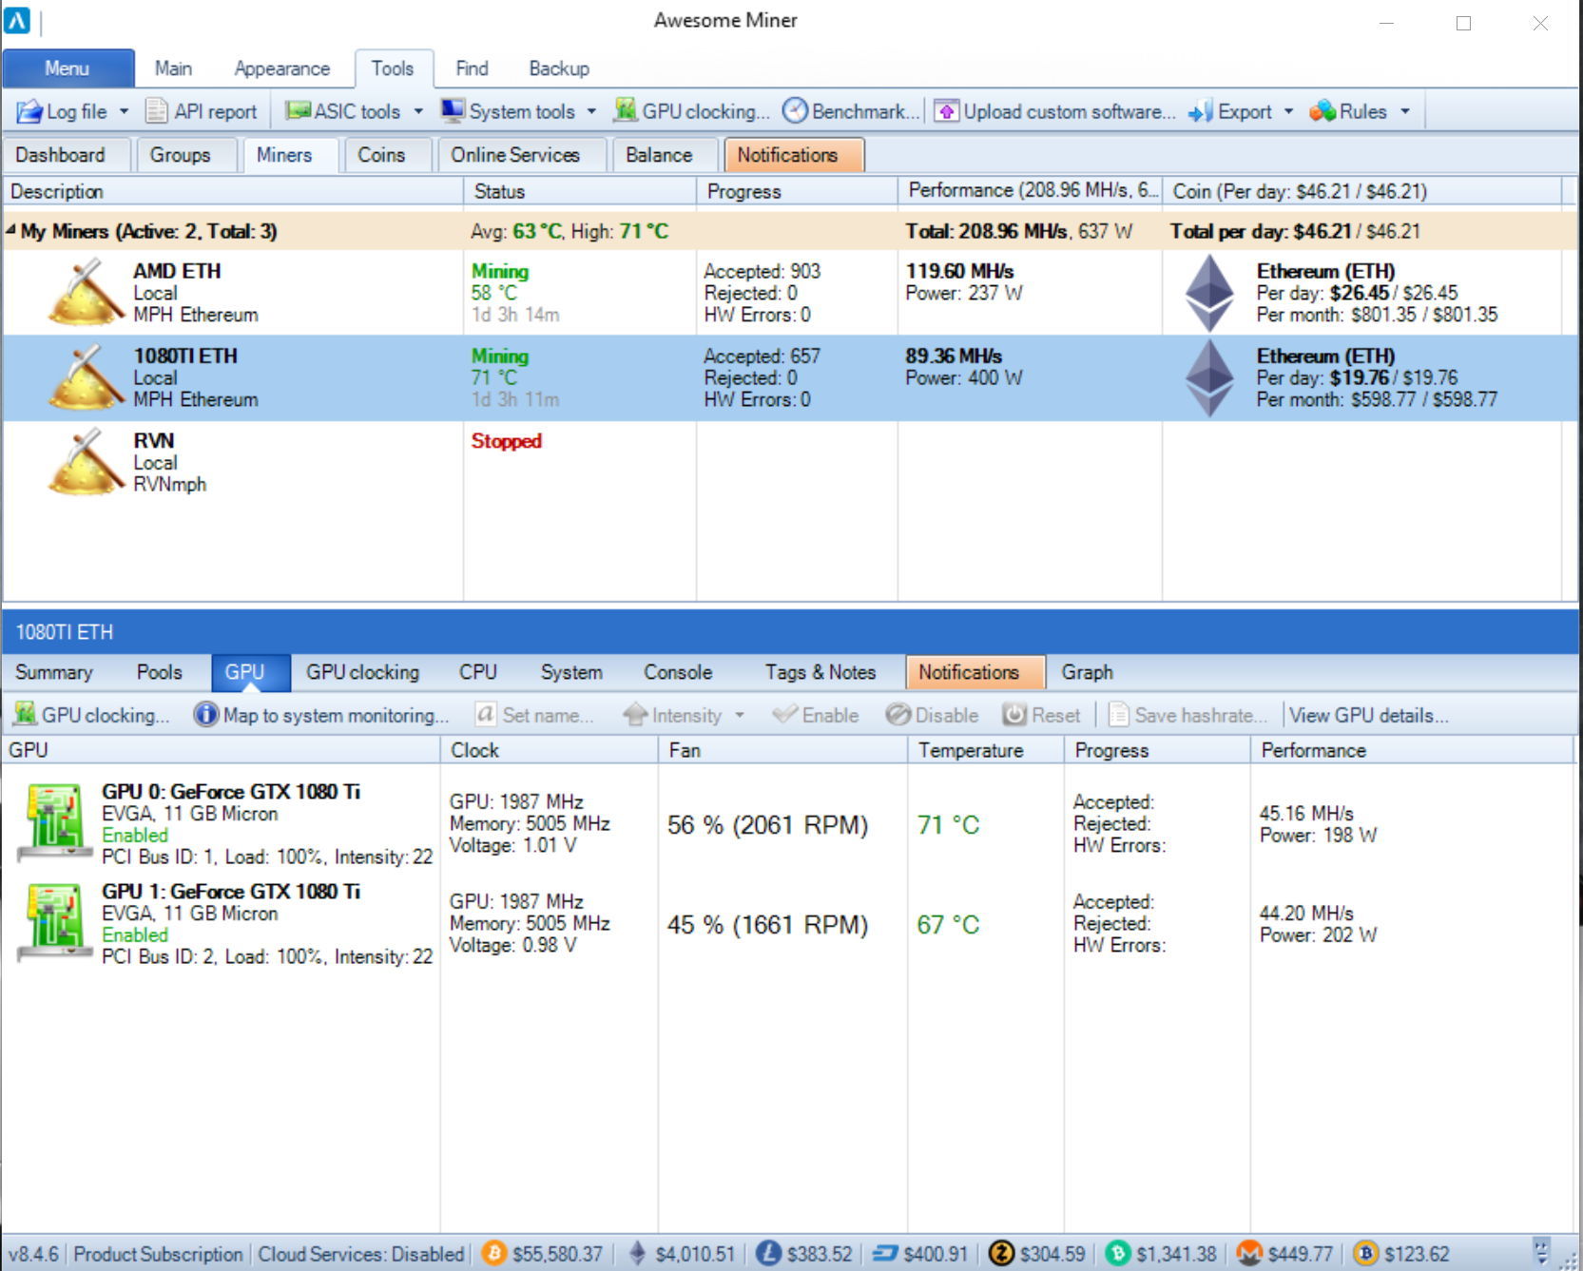Open the Pools tab
The image size is (1583, 1271).
coord(159,672)
